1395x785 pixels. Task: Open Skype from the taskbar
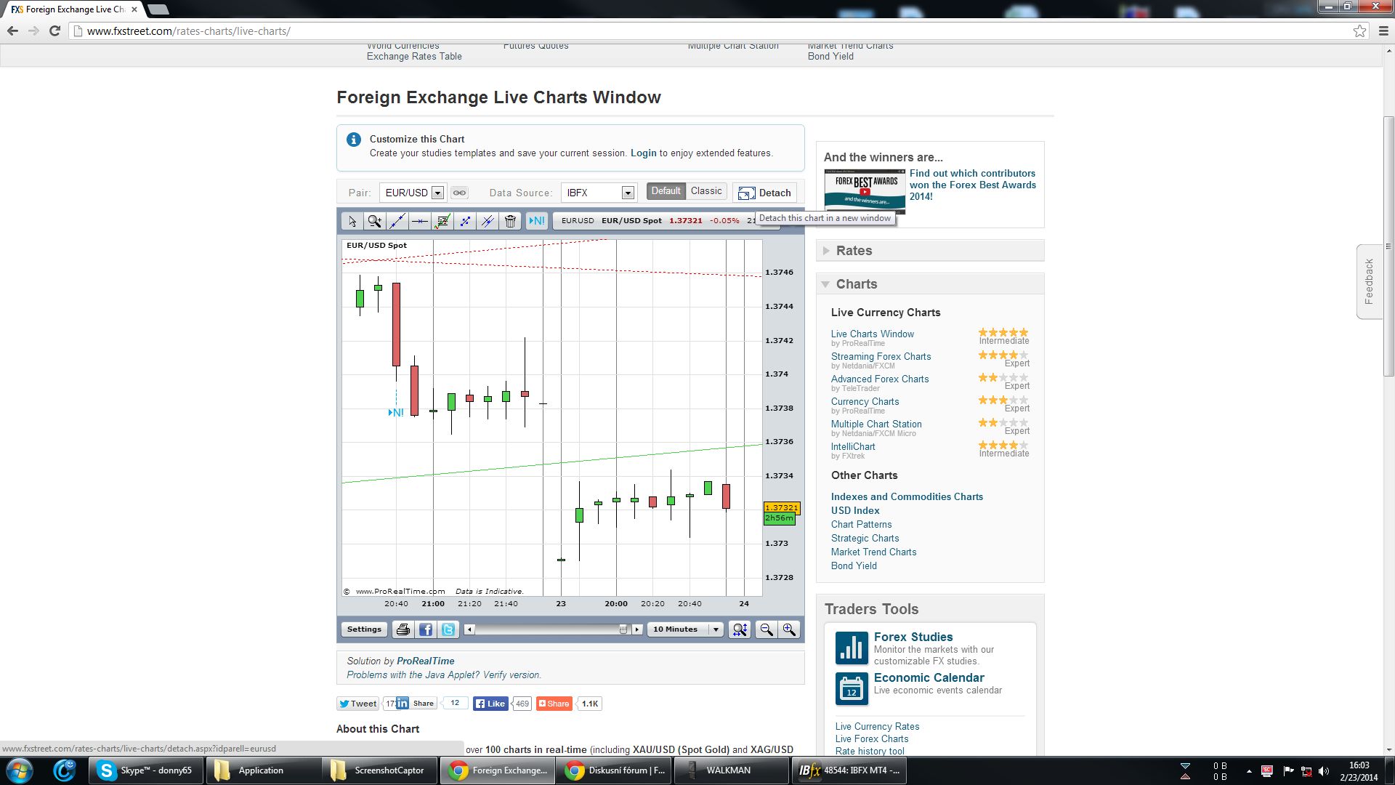[x=147, y=770]
